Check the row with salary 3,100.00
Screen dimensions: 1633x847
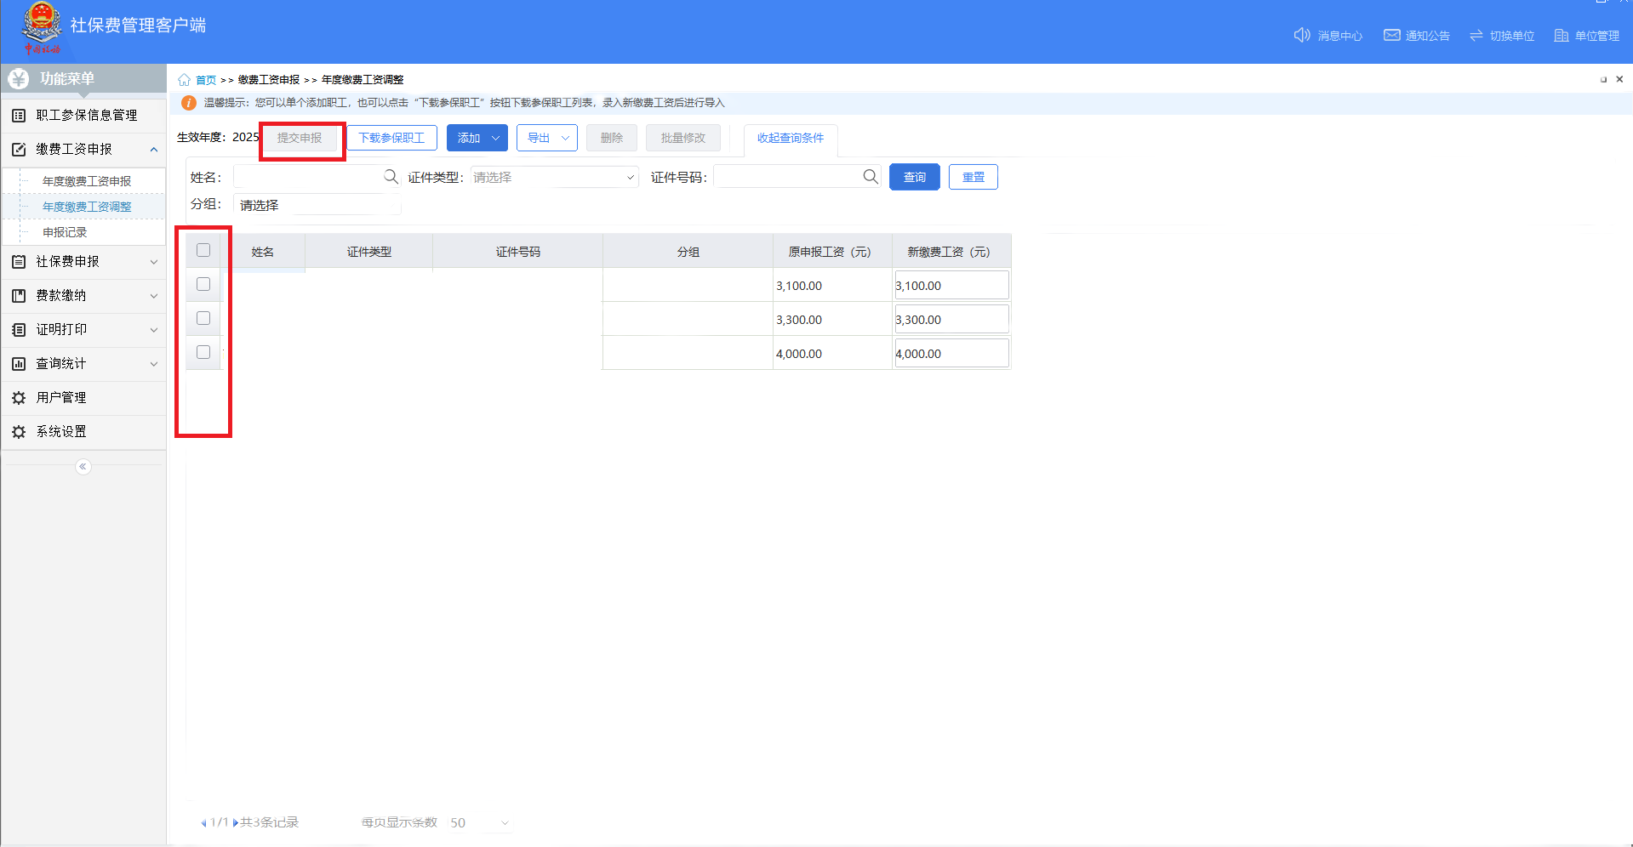203,284
